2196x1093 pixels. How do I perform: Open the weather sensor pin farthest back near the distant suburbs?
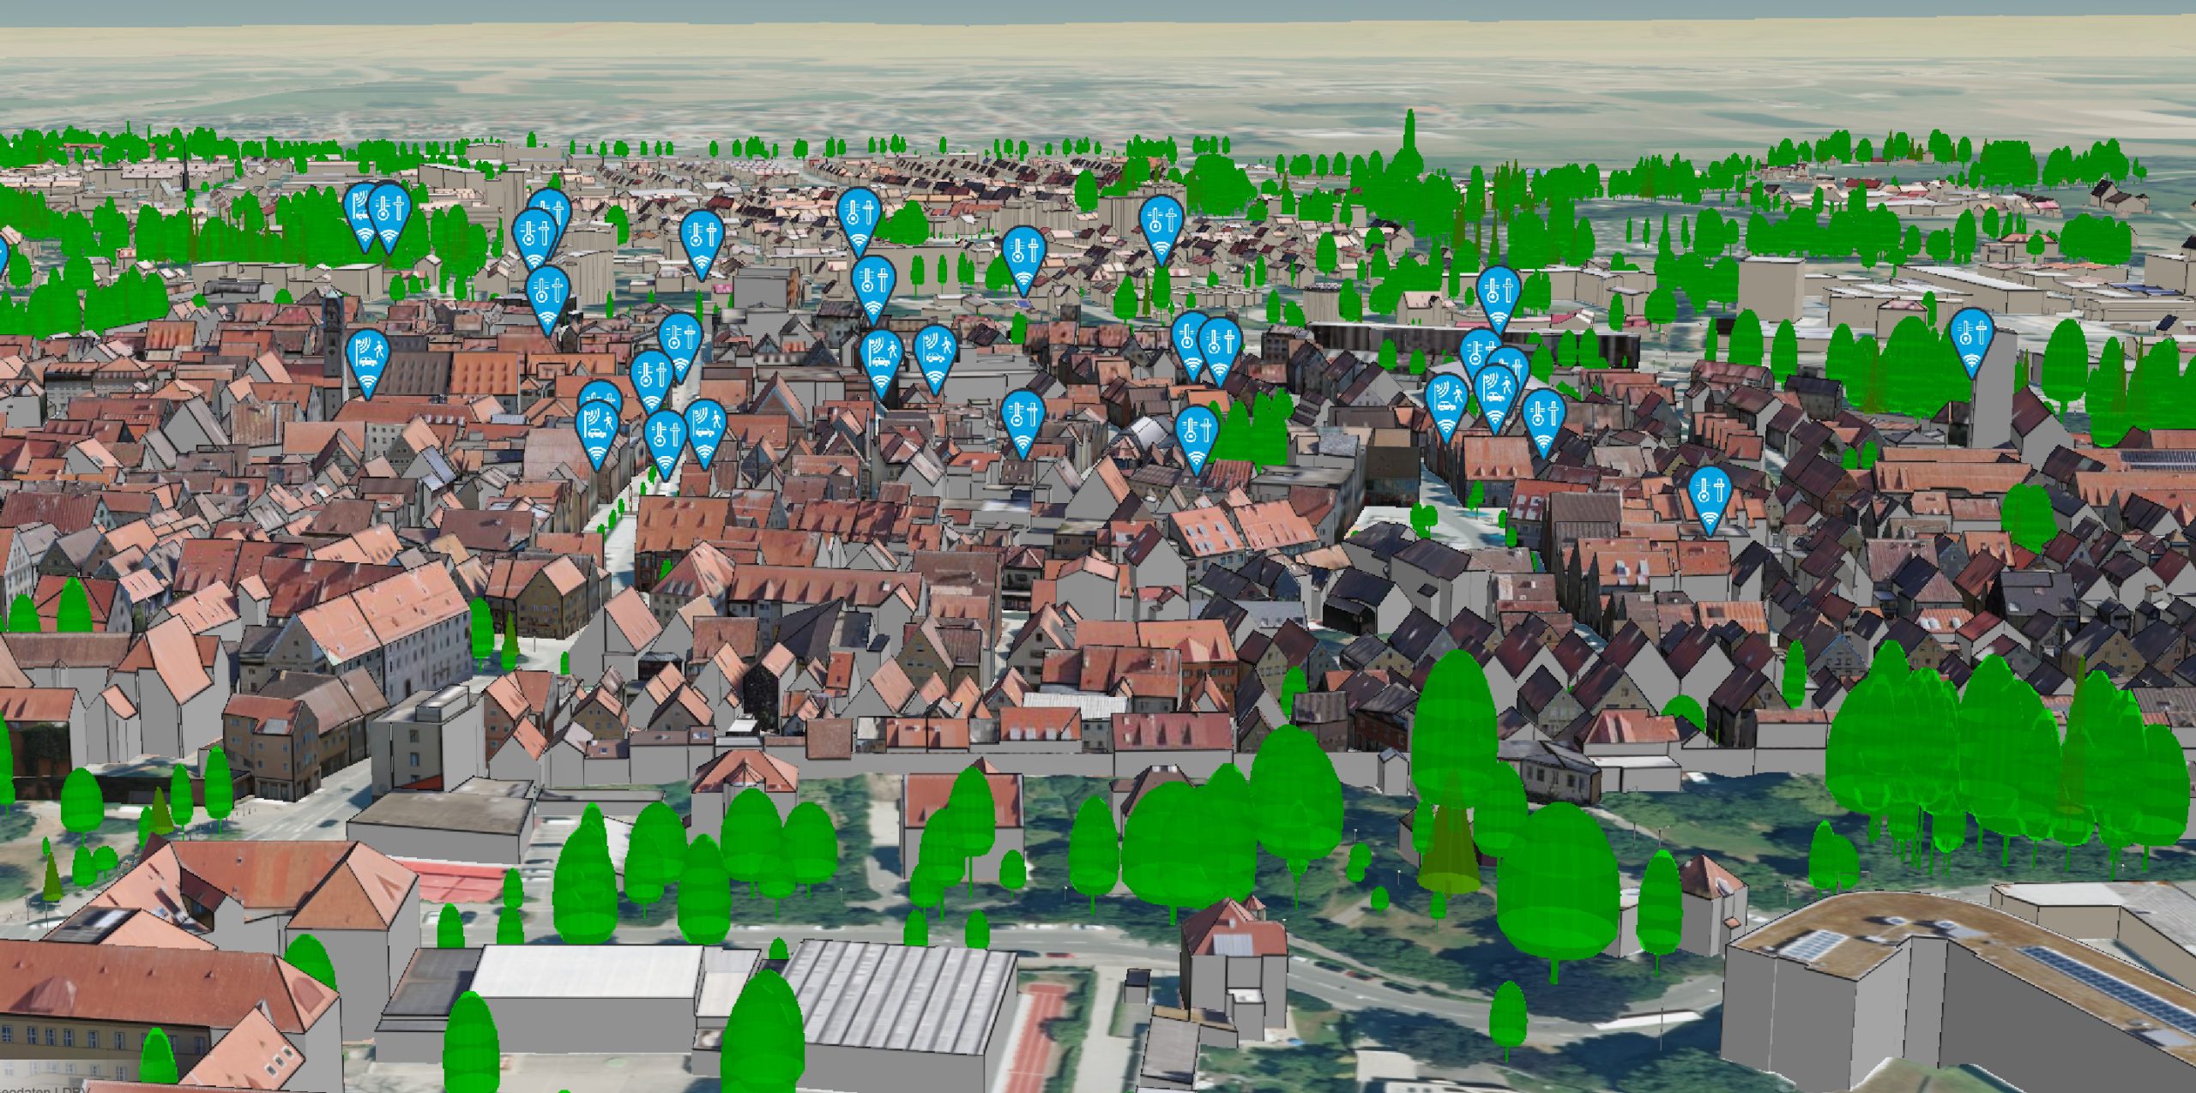(x=1162, y=228)
